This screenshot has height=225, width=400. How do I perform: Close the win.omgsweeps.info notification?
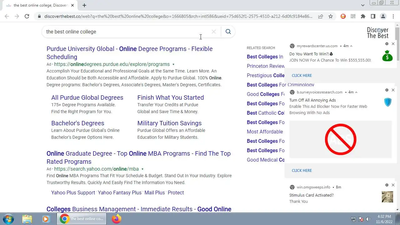(x=393, y=185)
